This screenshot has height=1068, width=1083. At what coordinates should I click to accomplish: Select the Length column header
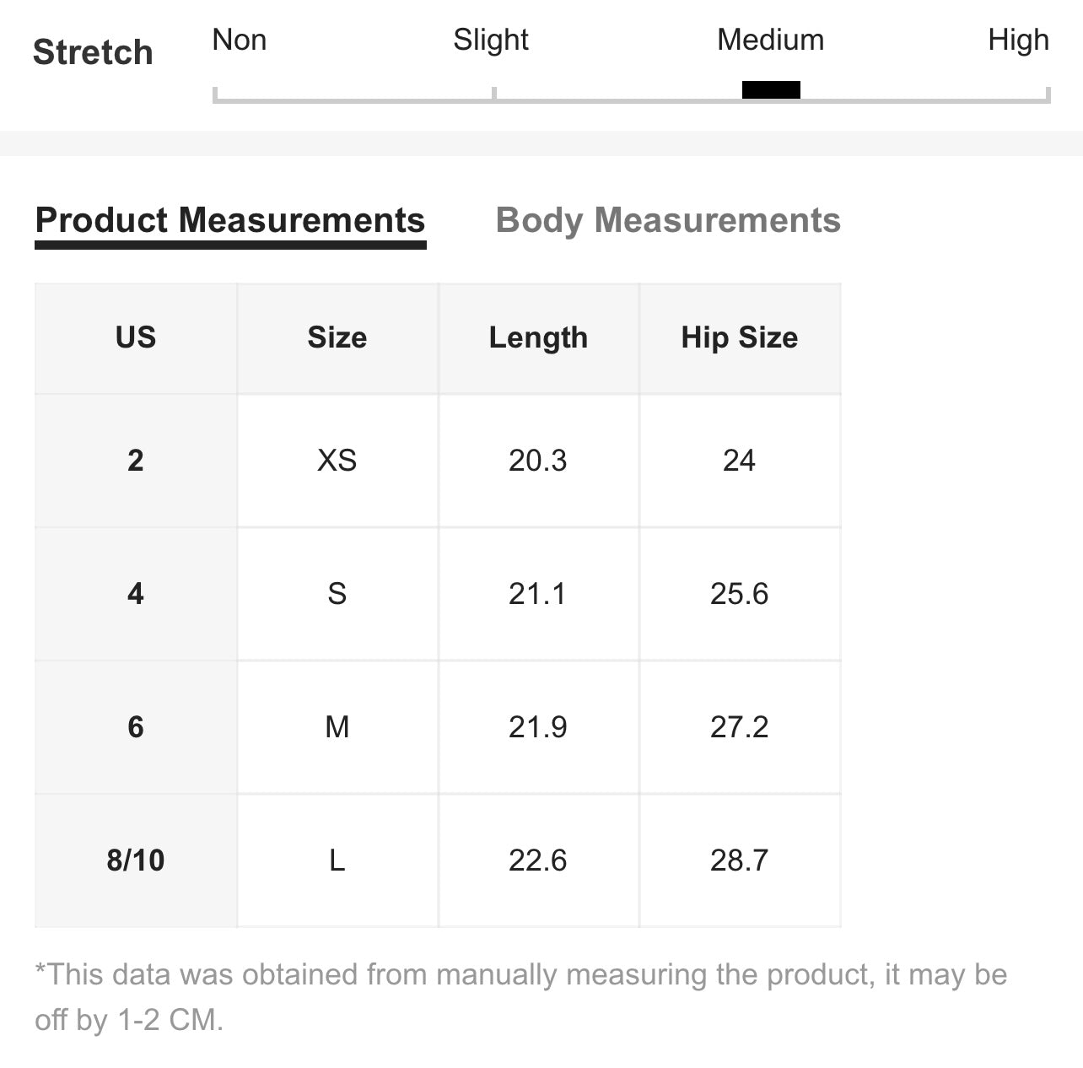point(538,338)
